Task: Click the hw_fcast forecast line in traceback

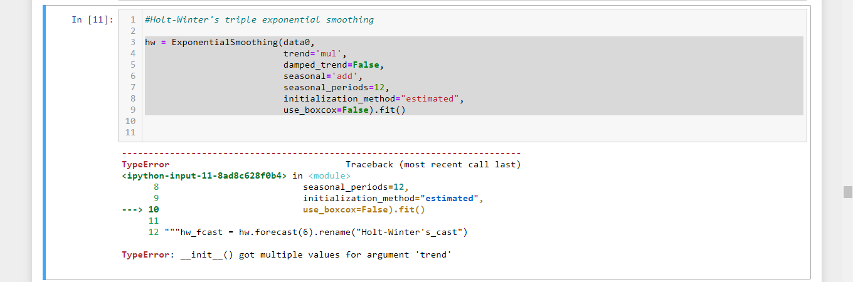Action: coord(317,232)
